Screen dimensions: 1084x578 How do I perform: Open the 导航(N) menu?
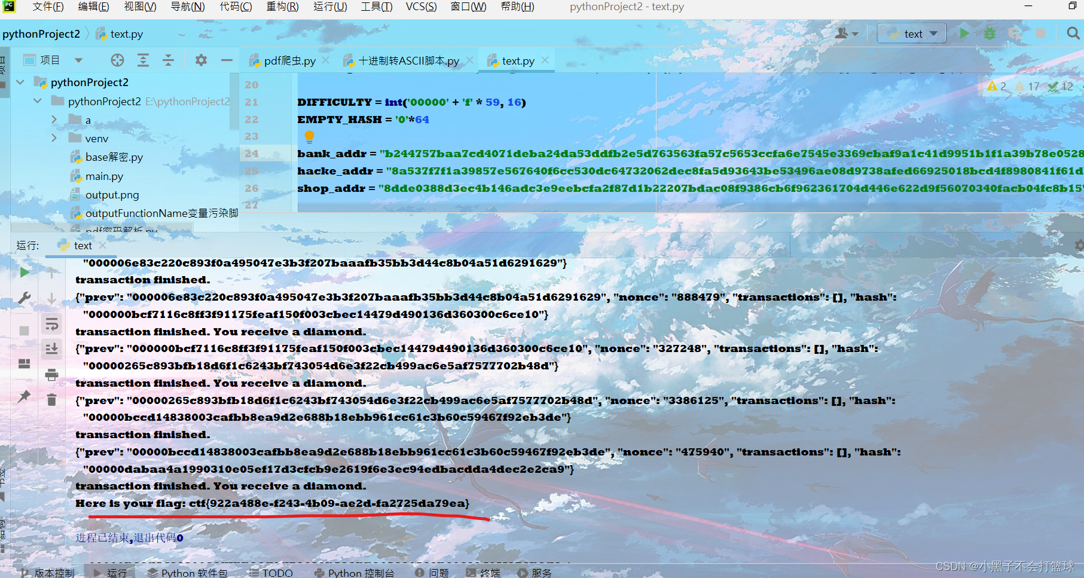187,7
